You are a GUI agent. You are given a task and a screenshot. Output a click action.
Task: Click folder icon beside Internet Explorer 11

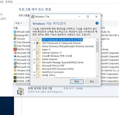click(x=40, y=53)
